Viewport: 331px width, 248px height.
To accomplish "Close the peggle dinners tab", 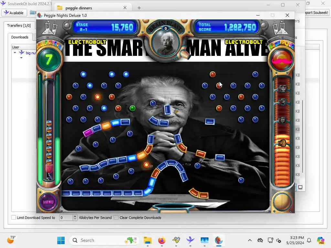I will [125, 8].
